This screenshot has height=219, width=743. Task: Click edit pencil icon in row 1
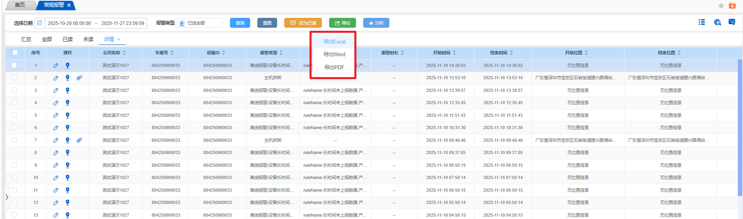point(56,65)
